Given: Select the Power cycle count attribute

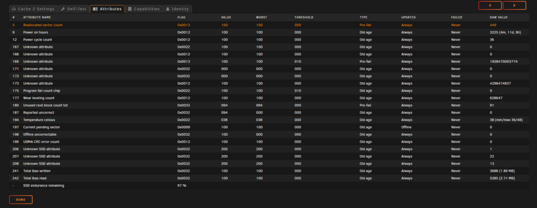Looking at the screenshot, I should pyautogui.click(x=38, y=40).
